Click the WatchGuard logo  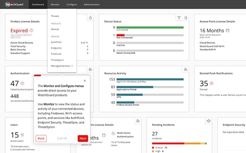(14, 4)
